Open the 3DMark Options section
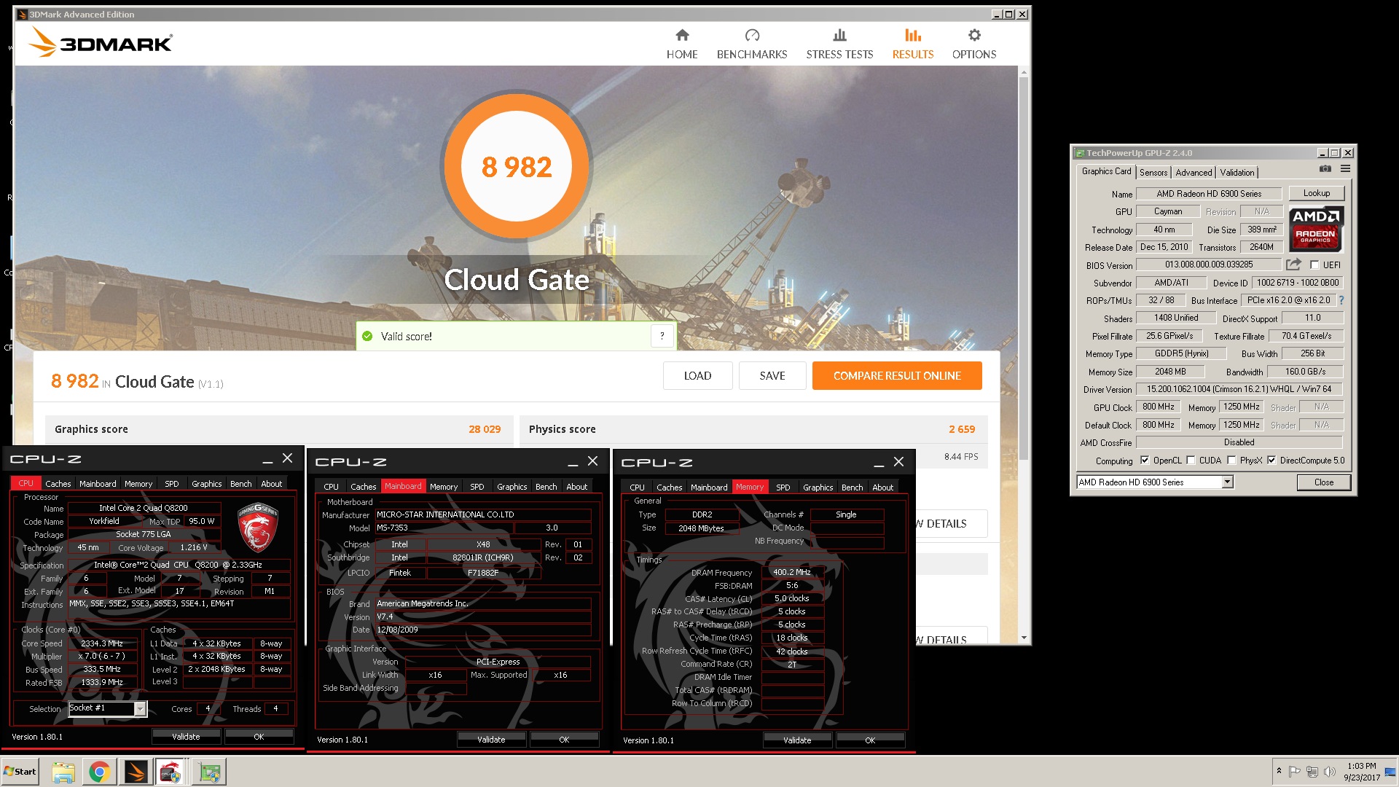Screen dimensions: 1399x787 [x=974, y=44]
